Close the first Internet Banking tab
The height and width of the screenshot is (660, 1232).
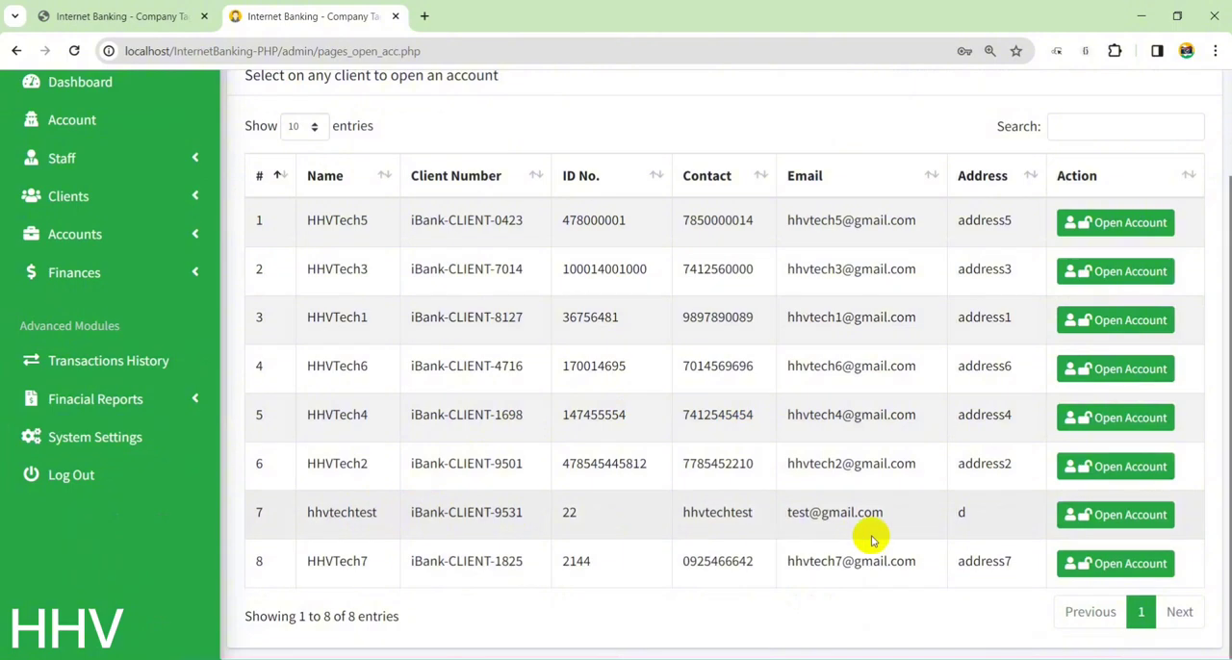[204, 16]
